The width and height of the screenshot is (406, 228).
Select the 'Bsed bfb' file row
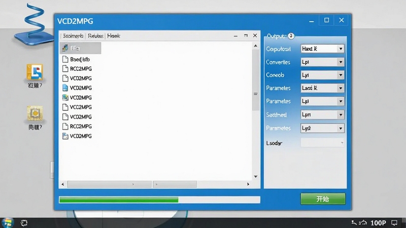click(x=76, y=59)
